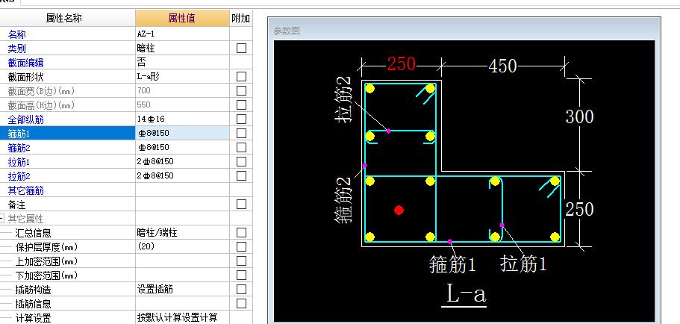
Task: Select the 上加密范围(mm) property label
Action: click(x=46, y=261)
